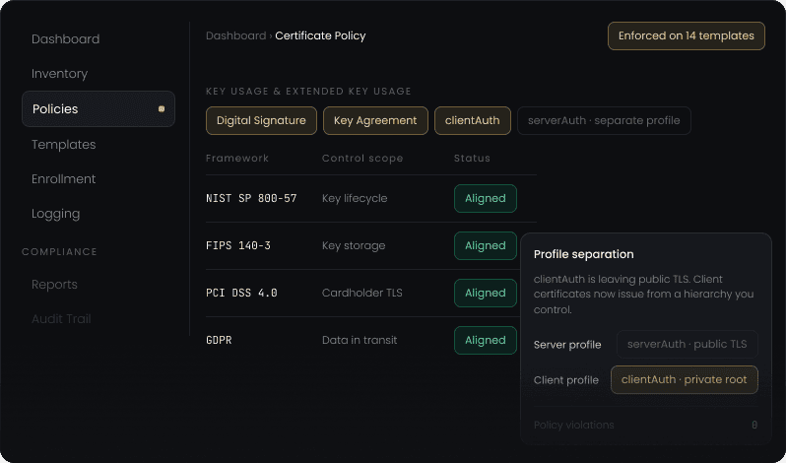Click Data in transit scope
786x463 pixels.
coord(360,340)
